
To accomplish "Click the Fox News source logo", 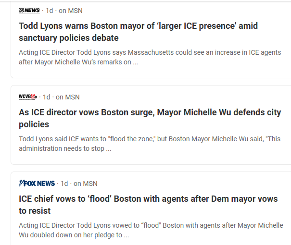I will pos(37,184).
